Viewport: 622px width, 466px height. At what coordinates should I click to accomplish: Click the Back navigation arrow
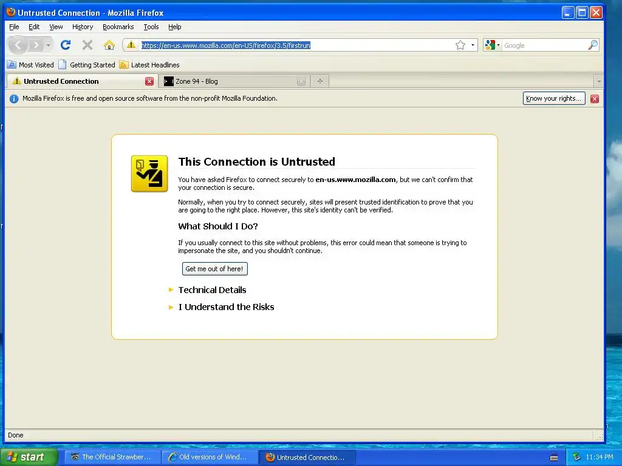point(18,45)
